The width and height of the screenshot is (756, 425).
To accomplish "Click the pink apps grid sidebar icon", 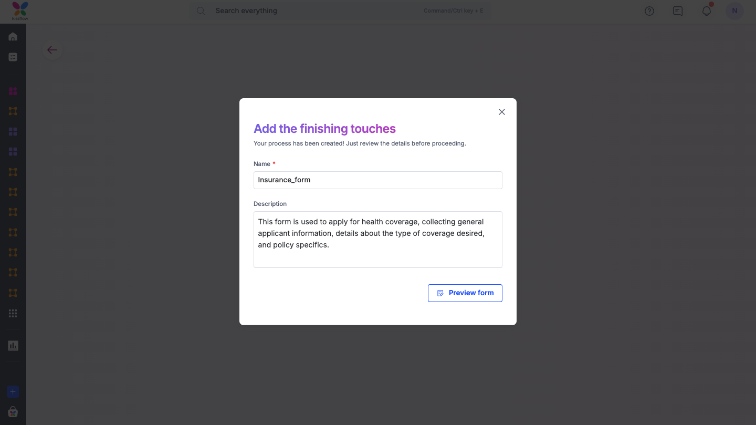I will (13, 91).
